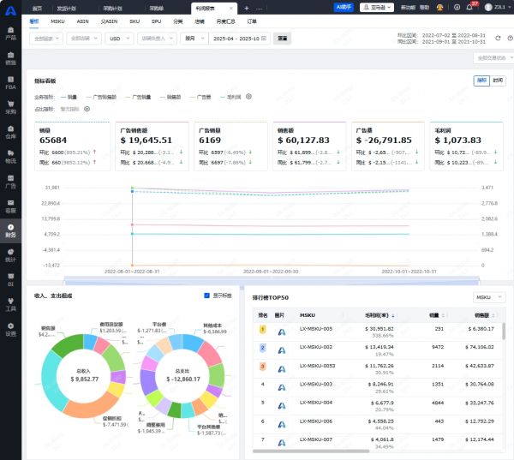Open the 广告 sidebar module
This screenshot has width=514, height=460.
pyautogui.click(x=10, y=182)
